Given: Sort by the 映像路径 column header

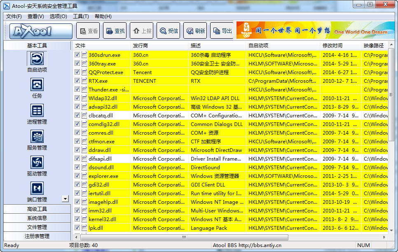Looking at the screenshot, I should pos(375,46).
